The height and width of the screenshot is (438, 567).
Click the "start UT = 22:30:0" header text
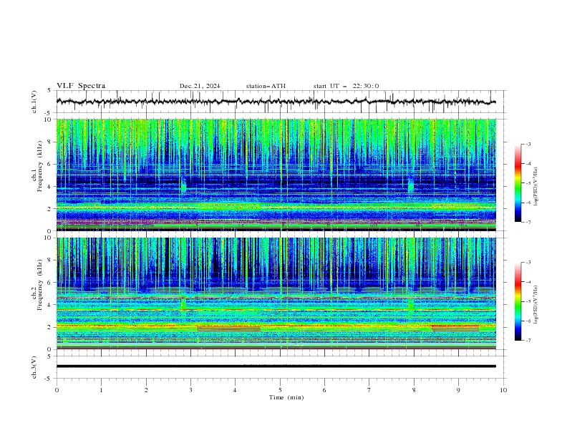[x=346, y=86]
